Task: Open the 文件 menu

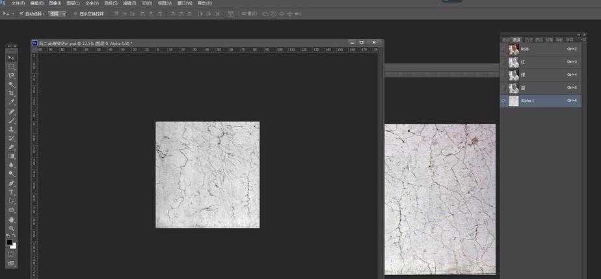Action: [x=18, y=3]
